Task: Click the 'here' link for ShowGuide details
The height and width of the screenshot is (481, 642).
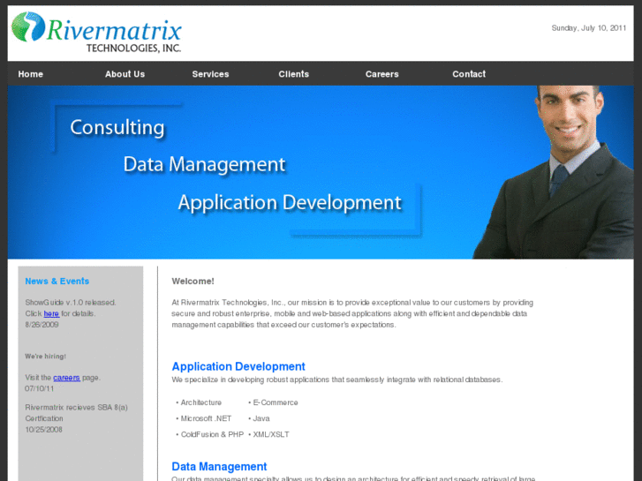Action: pyautogui.click(x=51, y=313)
